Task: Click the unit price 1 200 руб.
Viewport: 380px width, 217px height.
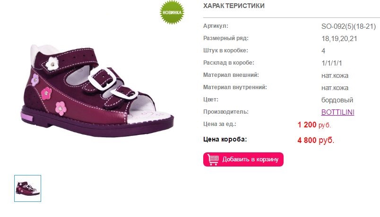Action: pyautogui.click(x=314, y=125)
